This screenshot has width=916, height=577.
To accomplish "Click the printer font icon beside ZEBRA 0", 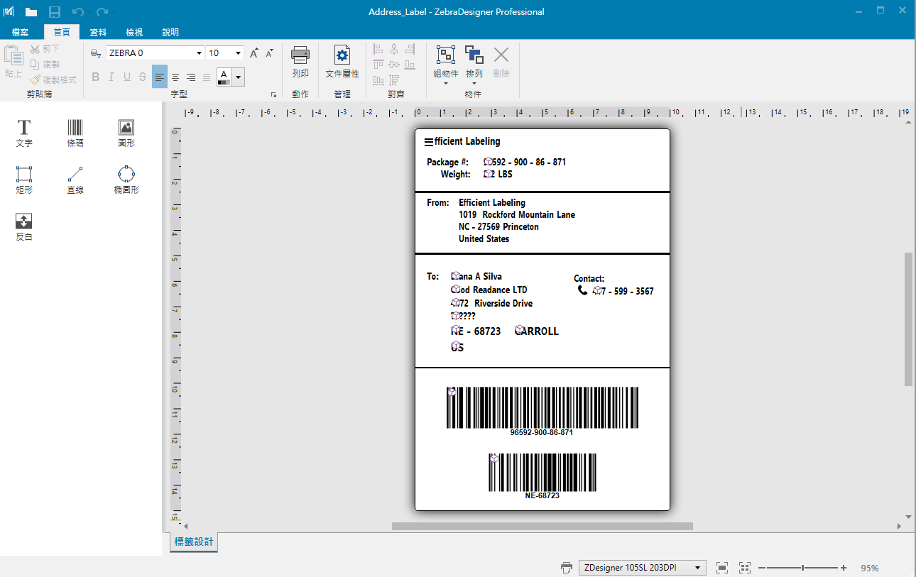I will click(x=97, y=53).
